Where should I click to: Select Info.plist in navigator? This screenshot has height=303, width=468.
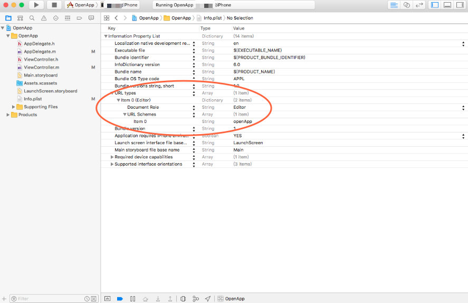click(x=33, y=99)
